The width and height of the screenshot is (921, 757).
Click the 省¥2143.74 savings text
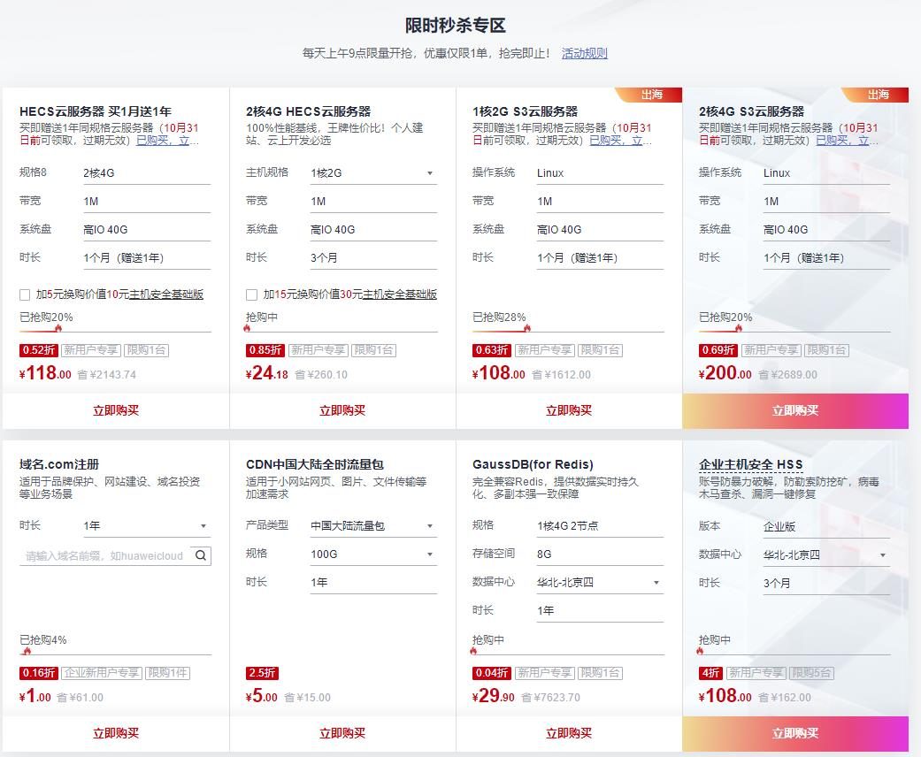coord(107,375)
